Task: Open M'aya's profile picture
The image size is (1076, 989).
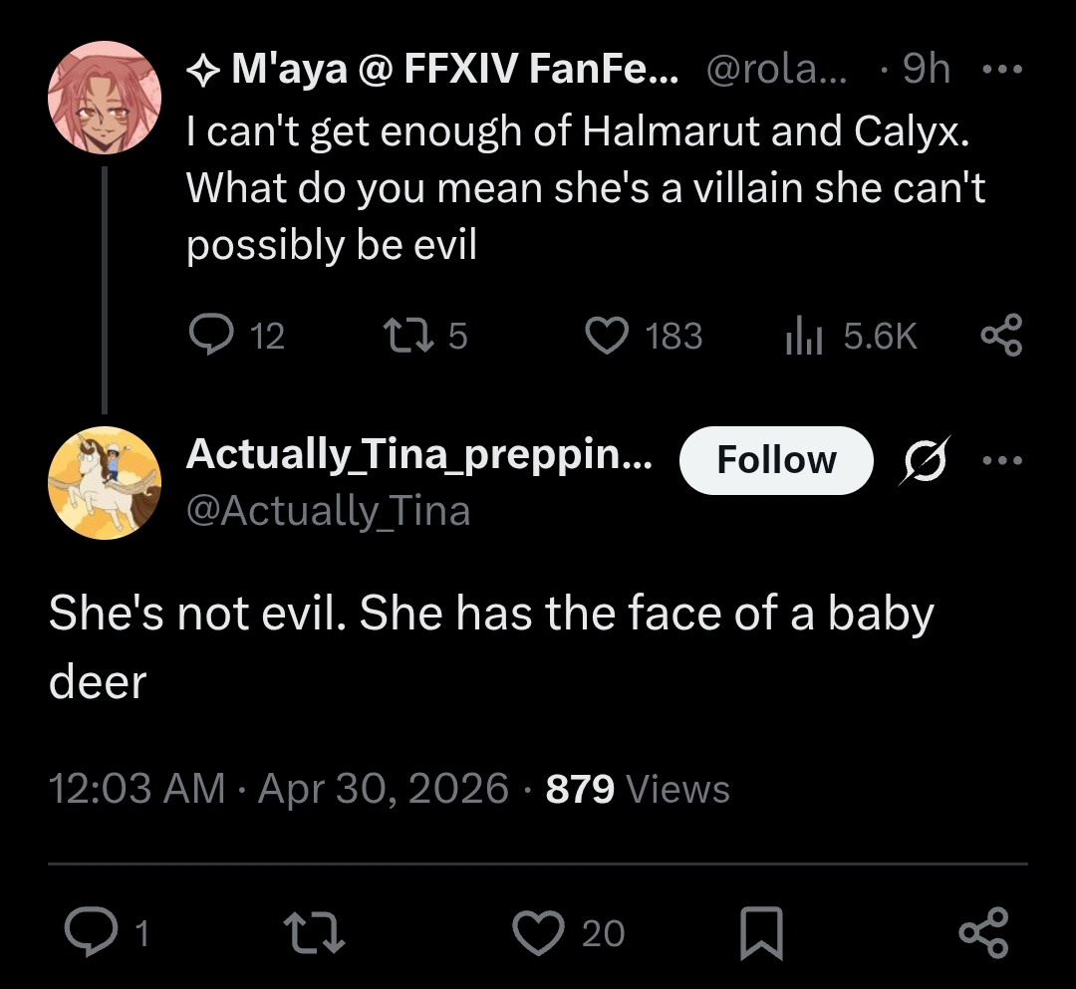Action: coord(105,98)
